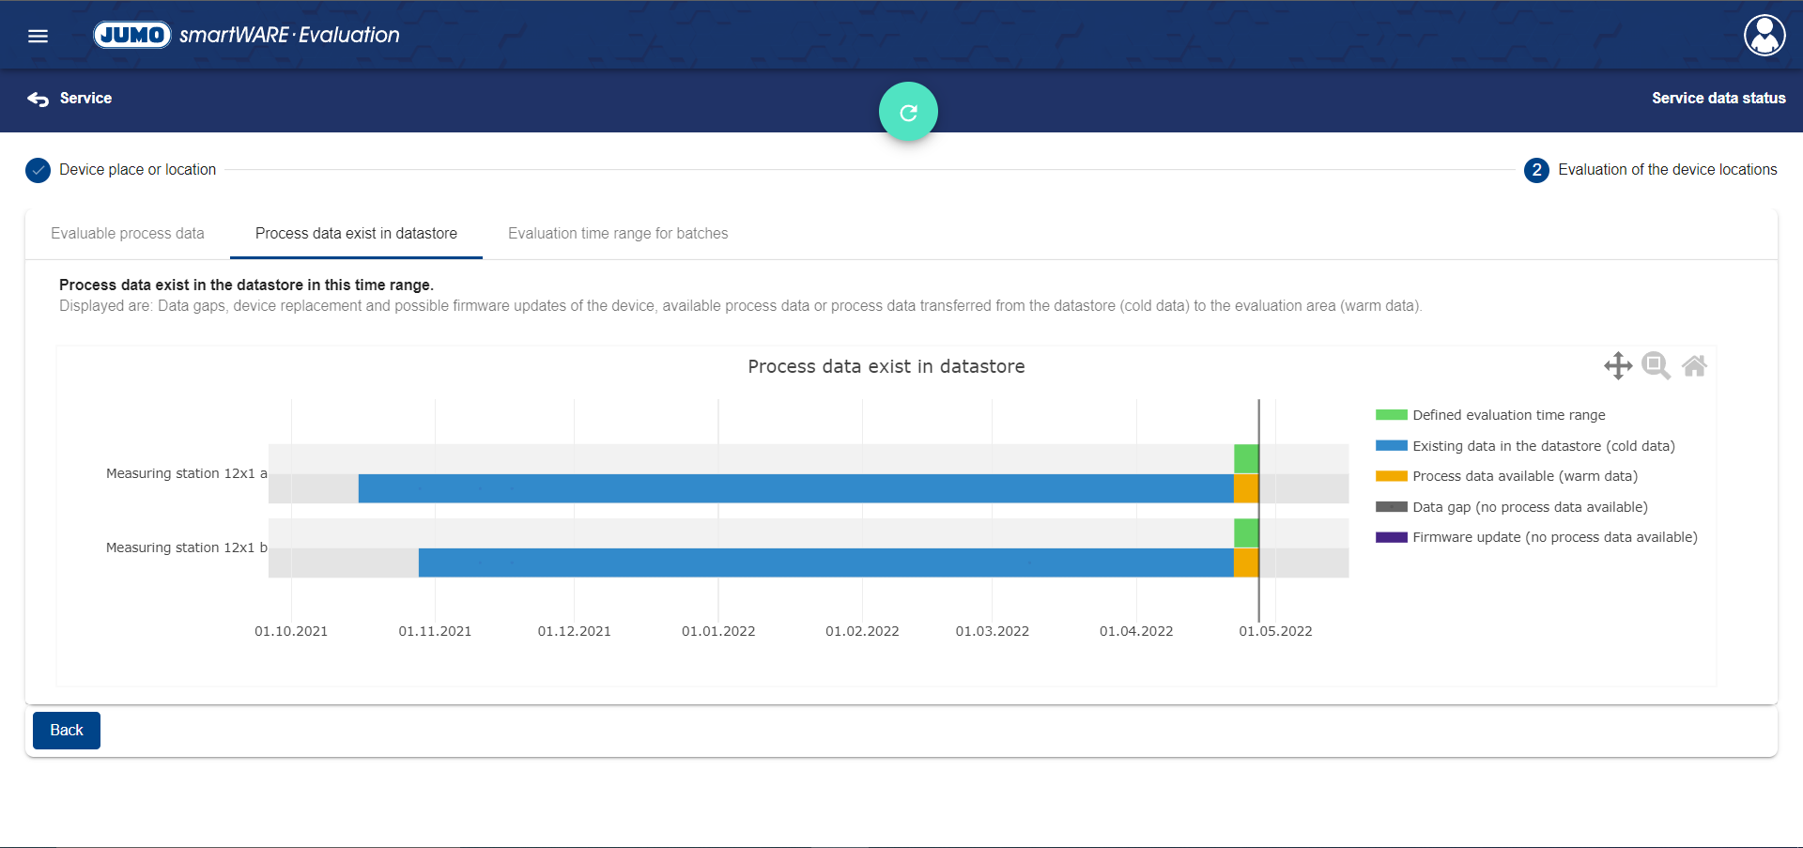Switch to Evaluable process data tab
Screen dimensions: 1803x848
(x=128, y=234)
